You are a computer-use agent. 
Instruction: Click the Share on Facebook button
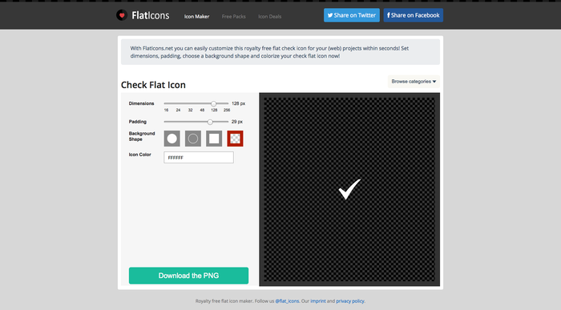(x=414, y=15)
